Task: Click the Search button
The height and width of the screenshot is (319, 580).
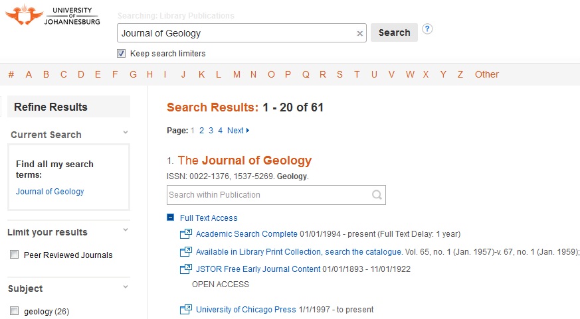Action: point(395,32)
